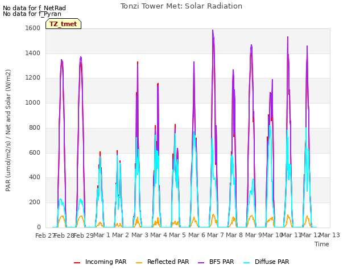Image resolution: width=364 pixels, height=273 pixels.
Task: Click the chart title Tonzi Tower Met: Solar Radiation
Action: pyautogui.click(x=181, y=6)
